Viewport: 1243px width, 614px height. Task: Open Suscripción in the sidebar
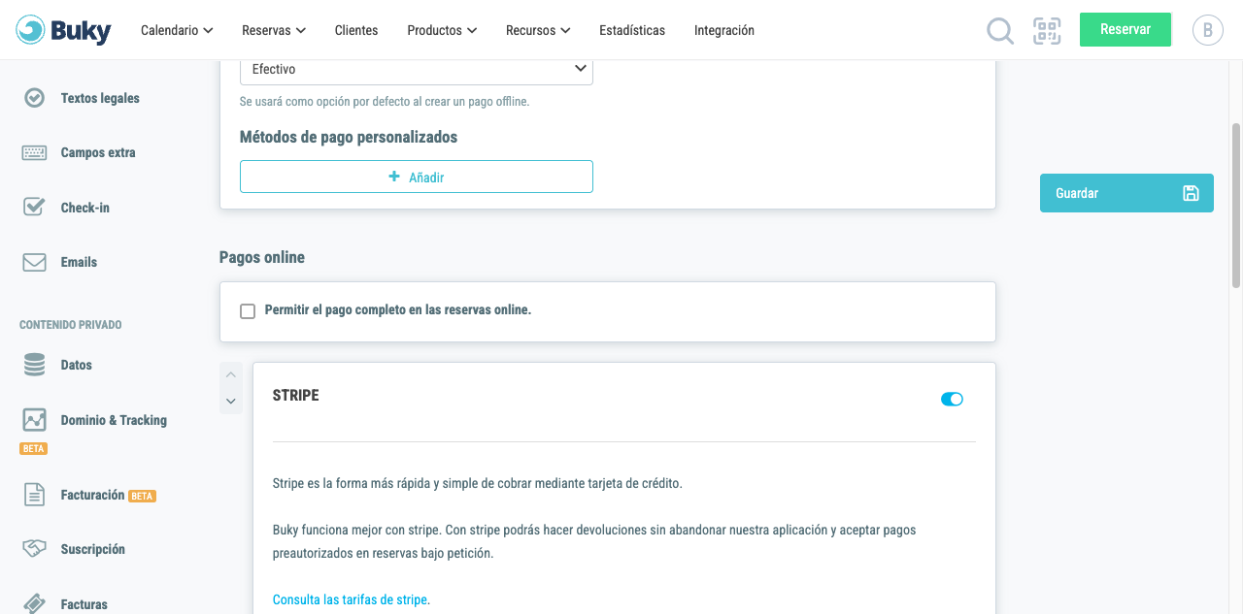pyautogui.click(x=92, y=549)
